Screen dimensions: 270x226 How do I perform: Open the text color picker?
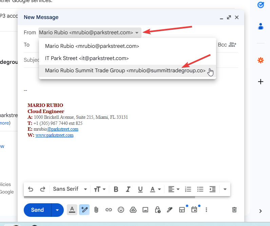[155, 189]
